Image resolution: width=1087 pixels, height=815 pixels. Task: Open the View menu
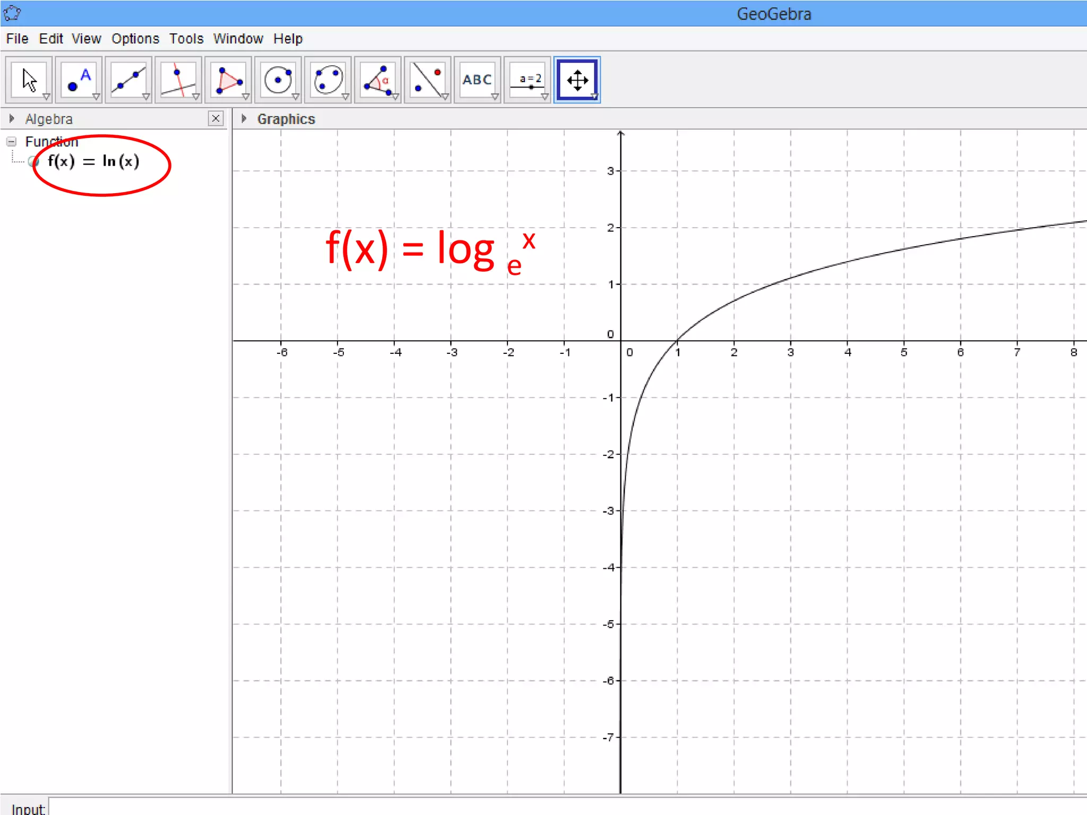coord(86,39)
